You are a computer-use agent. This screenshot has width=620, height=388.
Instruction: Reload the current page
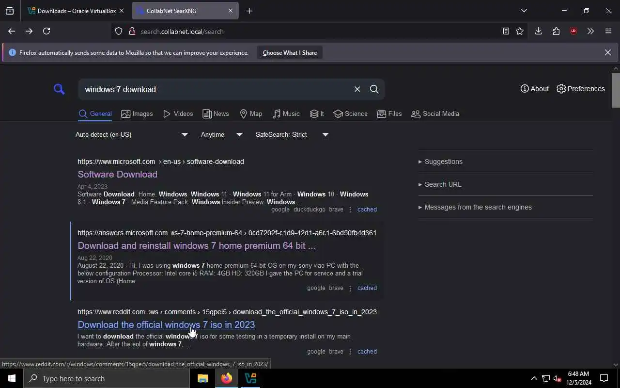click(46, 31)
